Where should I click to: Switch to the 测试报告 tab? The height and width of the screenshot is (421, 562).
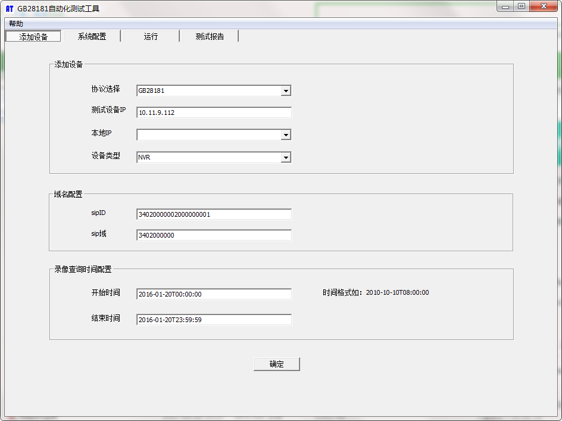point(210,36)
